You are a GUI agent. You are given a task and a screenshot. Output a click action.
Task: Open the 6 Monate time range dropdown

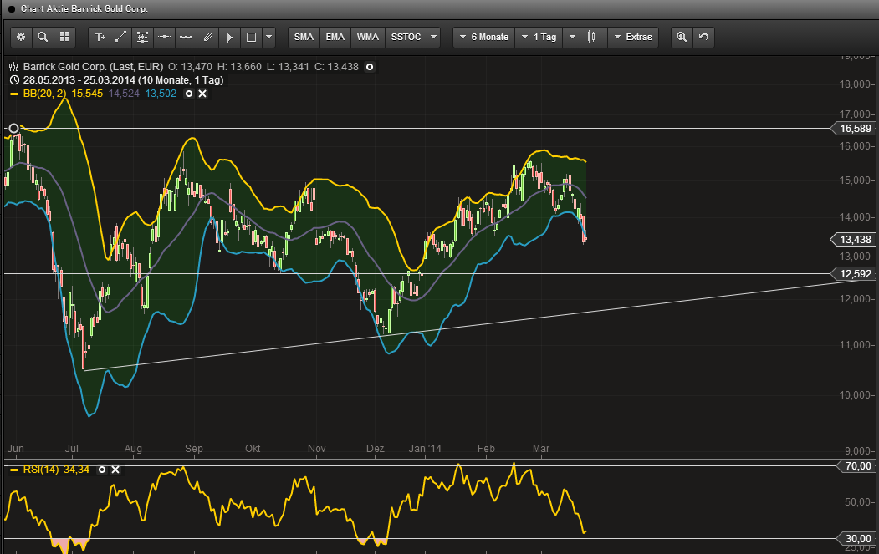click(483, 37)
